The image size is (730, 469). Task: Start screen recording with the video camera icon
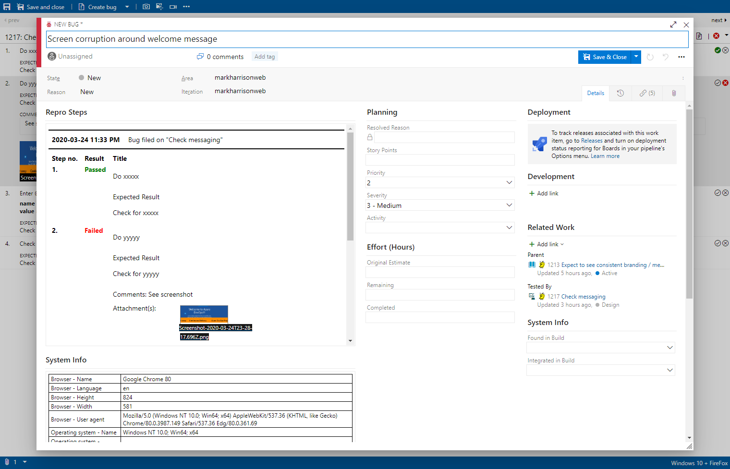click(173, 7)
